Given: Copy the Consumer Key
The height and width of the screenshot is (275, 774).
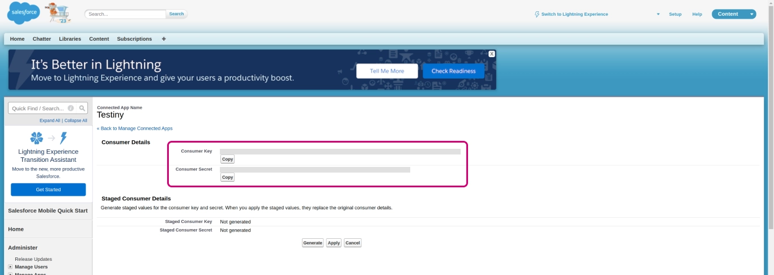Looking at the screenshot, I should pyautogui.click(x=227, y=159).
